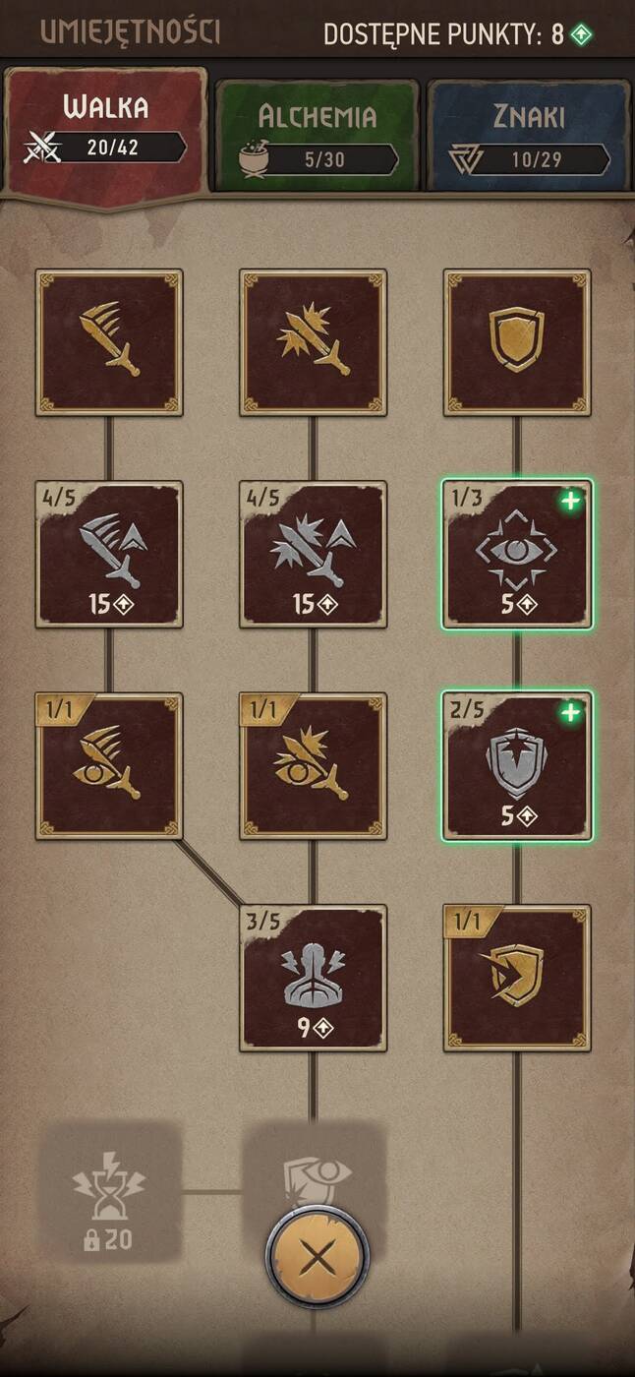Image resolution: width=635 pixels, height=1377 pixels.
Task: Click the green plus on shield star skill
Action: pyautogui.click(x=570, y=712)
